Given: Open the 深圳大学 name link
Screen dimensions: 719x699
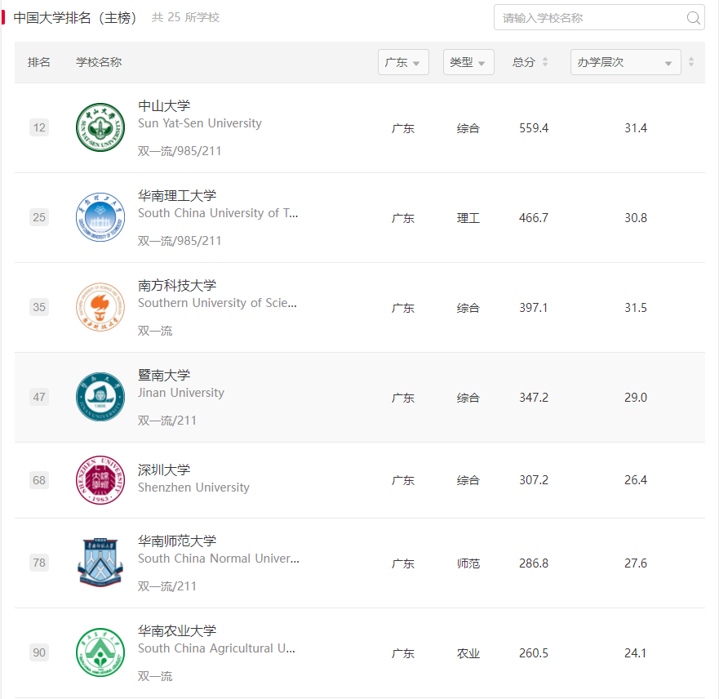Looking at the screenshot, I should coord(164,470).
